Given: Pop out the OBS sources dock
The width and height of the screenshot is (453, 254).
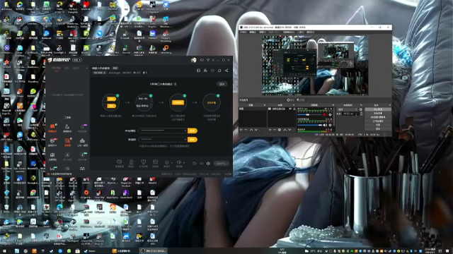Looking at the screenshot, I should (x=294, y=105).
